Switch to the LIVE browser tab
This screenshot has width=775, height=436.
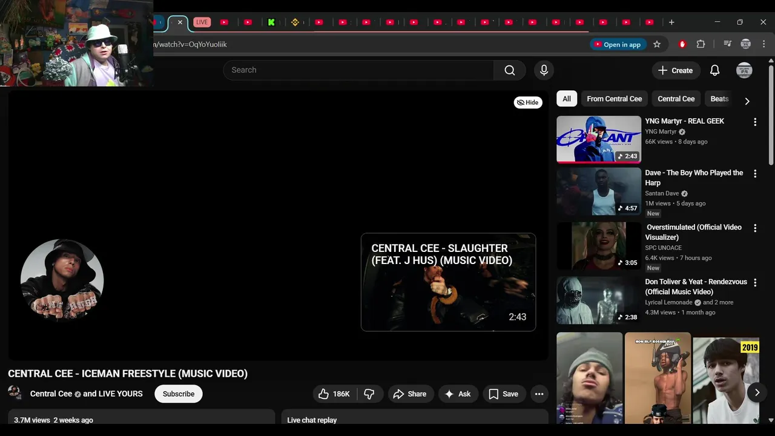point(202,22)
